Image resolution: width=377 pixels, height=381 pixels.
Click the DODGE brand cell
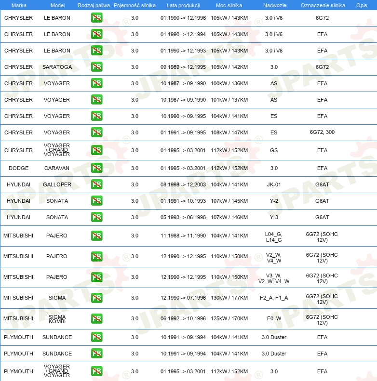tap(18, 168)
